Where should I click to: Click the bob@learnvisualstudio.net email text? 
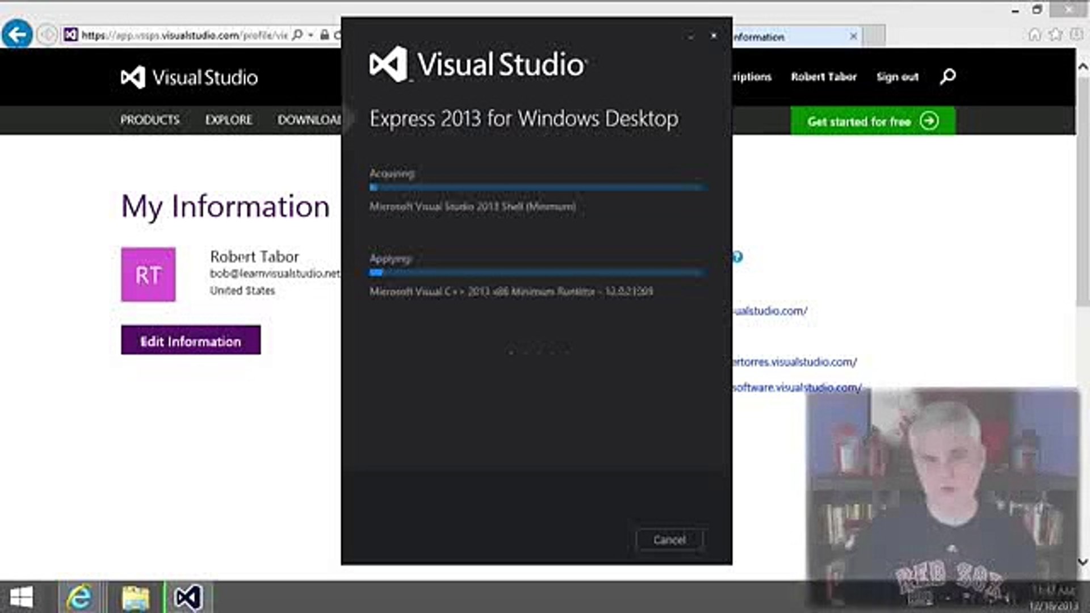tap(275, 273)
